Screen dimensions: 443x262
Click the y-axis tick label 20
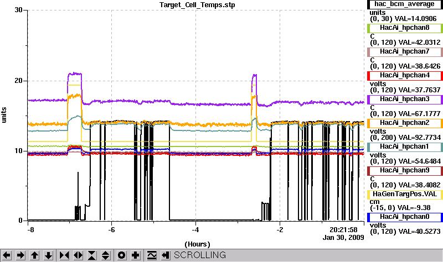click(18, 81)
